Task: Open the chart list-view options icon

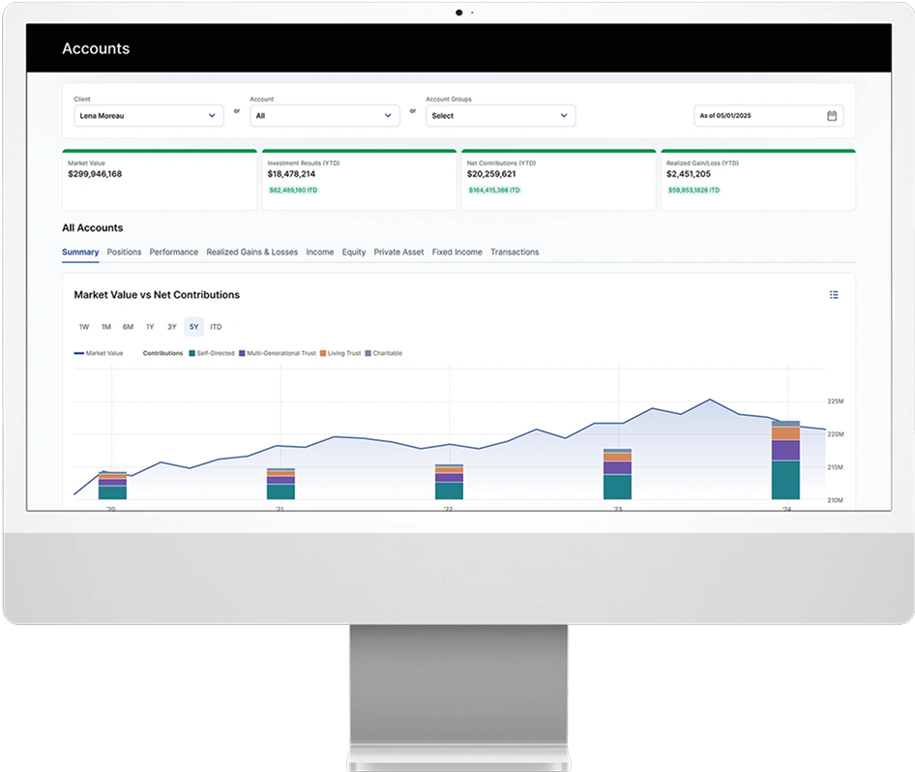Action: pyautogui.click(x=834, y=295)
